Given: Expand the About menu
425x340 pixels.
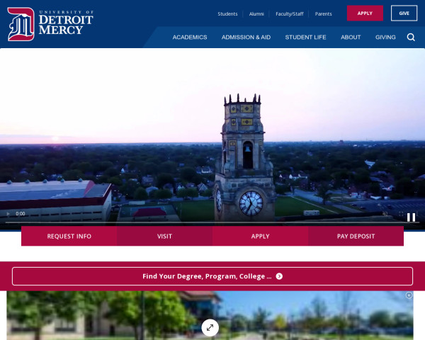Looking at the screenshot, I should pyautogui.click(x=351, y=37).
